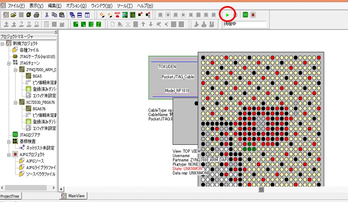Click the cascade windows icon
Screen dimensions: 348x202
pos(72,15)
